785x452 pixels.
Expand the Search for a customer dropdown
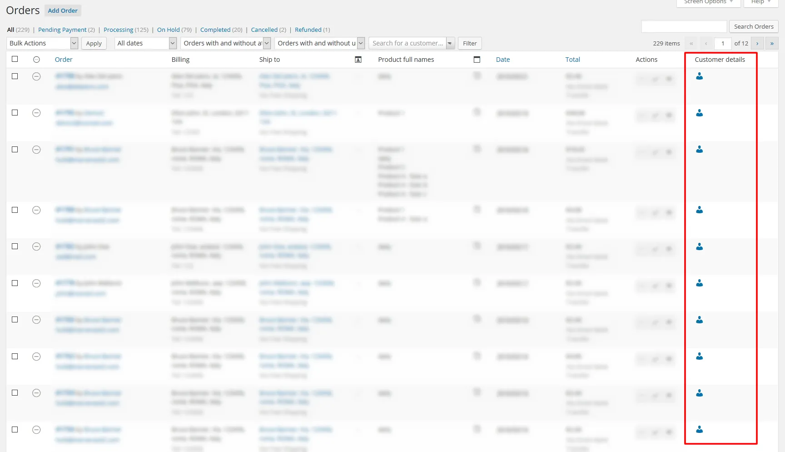pyautogui.click(x=449, y=43)
